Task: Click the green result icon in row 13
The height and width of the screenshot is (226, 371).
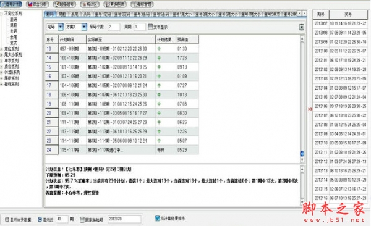Action: coord(159,49)
